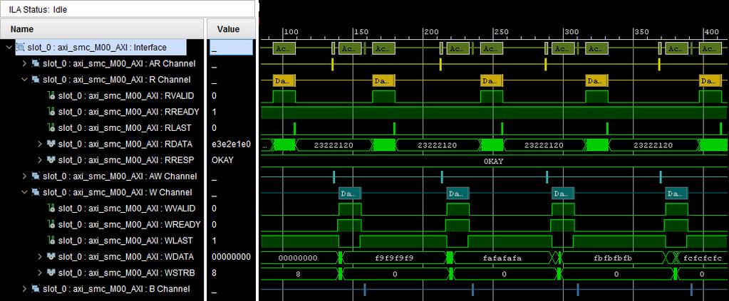Collapse the R Channel group

(x=25, y=80)
